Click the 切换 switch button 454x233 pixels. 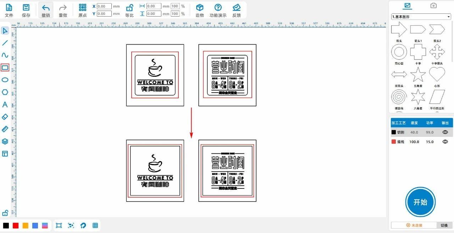[x=444, y=225]
